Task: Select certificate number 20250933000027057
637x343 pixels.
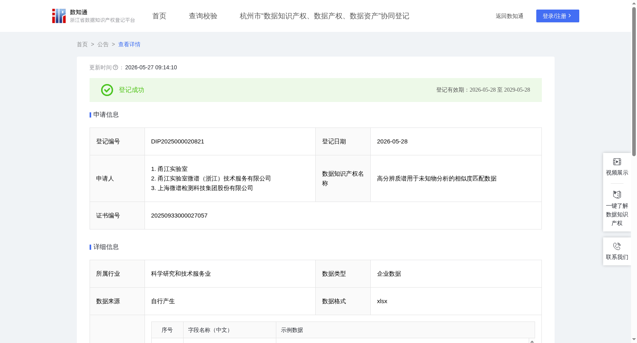Action: pyautogui.click(x=179, y=216)
